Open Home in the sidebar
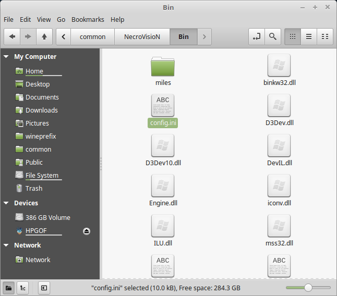Screen dimensions: 337x296 tap(34, 71)
